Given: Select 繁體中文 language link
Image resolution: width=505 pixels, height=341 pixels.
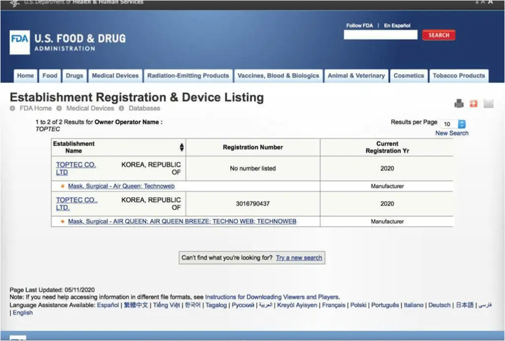Looking at the screenshot, I should pyautogui.click(x=136, y=305).
